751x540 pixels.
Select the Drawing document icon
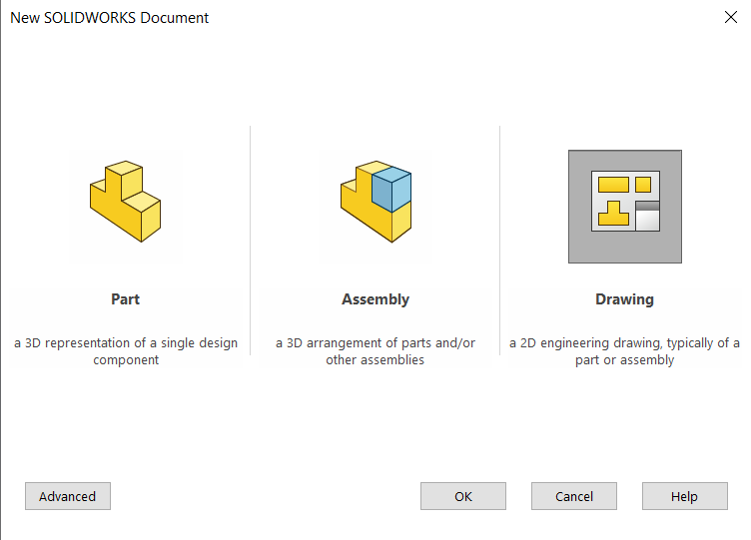tap(625, 207)
